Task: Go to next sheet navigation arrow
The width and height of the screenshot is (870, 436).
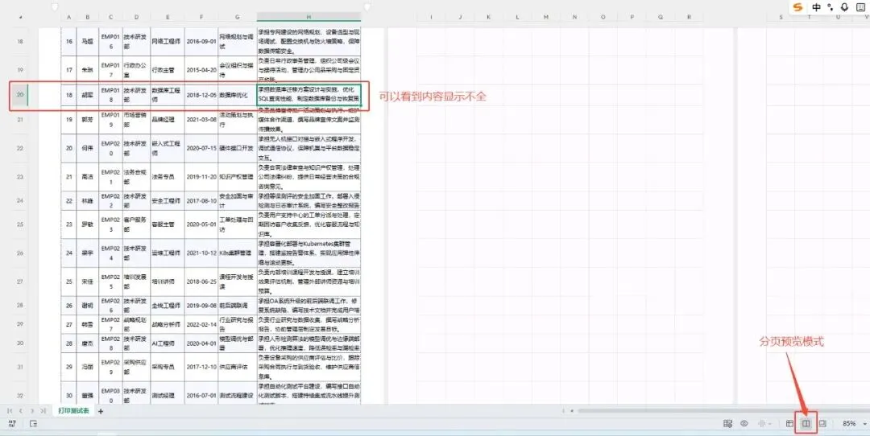Action: pyautogui.click(x=32, y=411)
